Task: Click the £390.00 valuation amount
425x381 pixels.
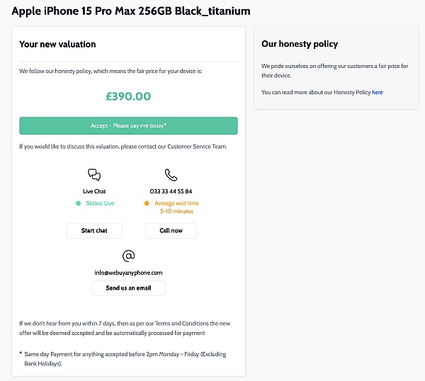Action: [x=128, y=96]
